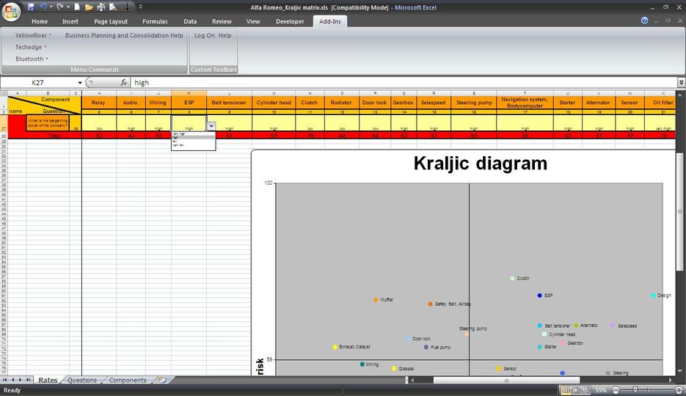Image resolution: width=686 pixels, height=396 pixels.
Task: Click Business Planning and Consolidation Help
Action: tap(124, 35)
